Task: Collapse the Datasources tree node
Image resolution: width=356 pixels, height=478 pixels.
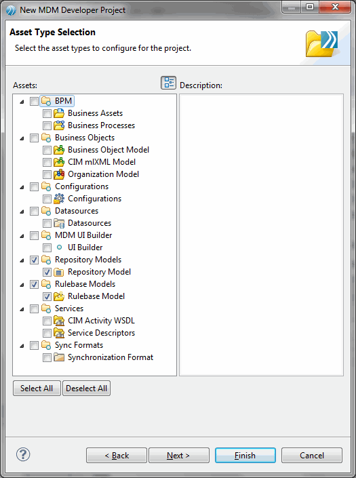Action: 22,212
